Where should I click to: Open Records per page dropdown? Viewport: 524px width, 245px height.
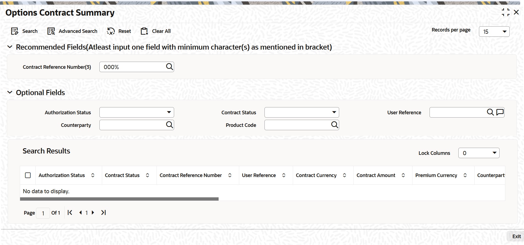(494, 32)
